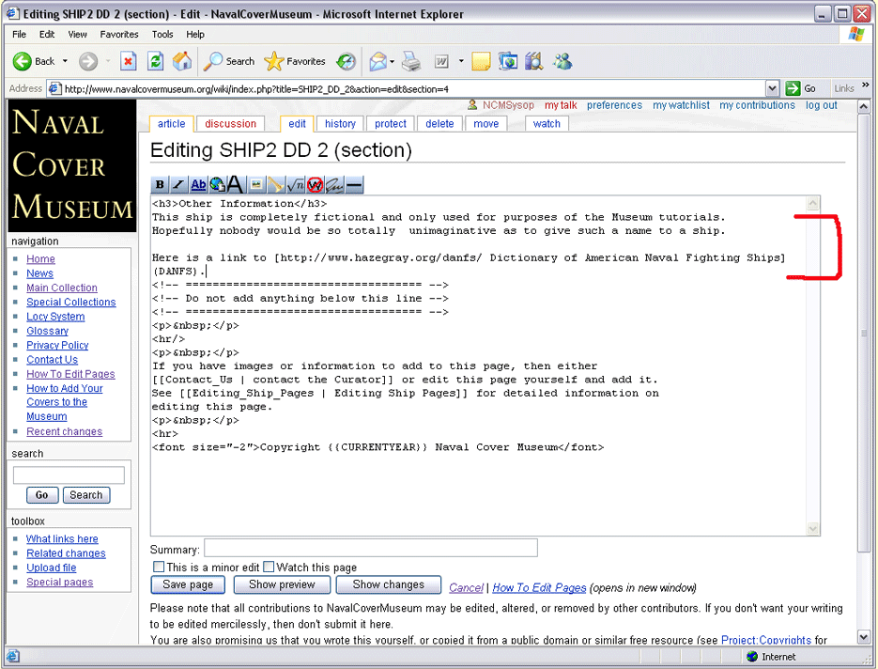Insert horizontal line icon in edit toolbar

point(354,185)
